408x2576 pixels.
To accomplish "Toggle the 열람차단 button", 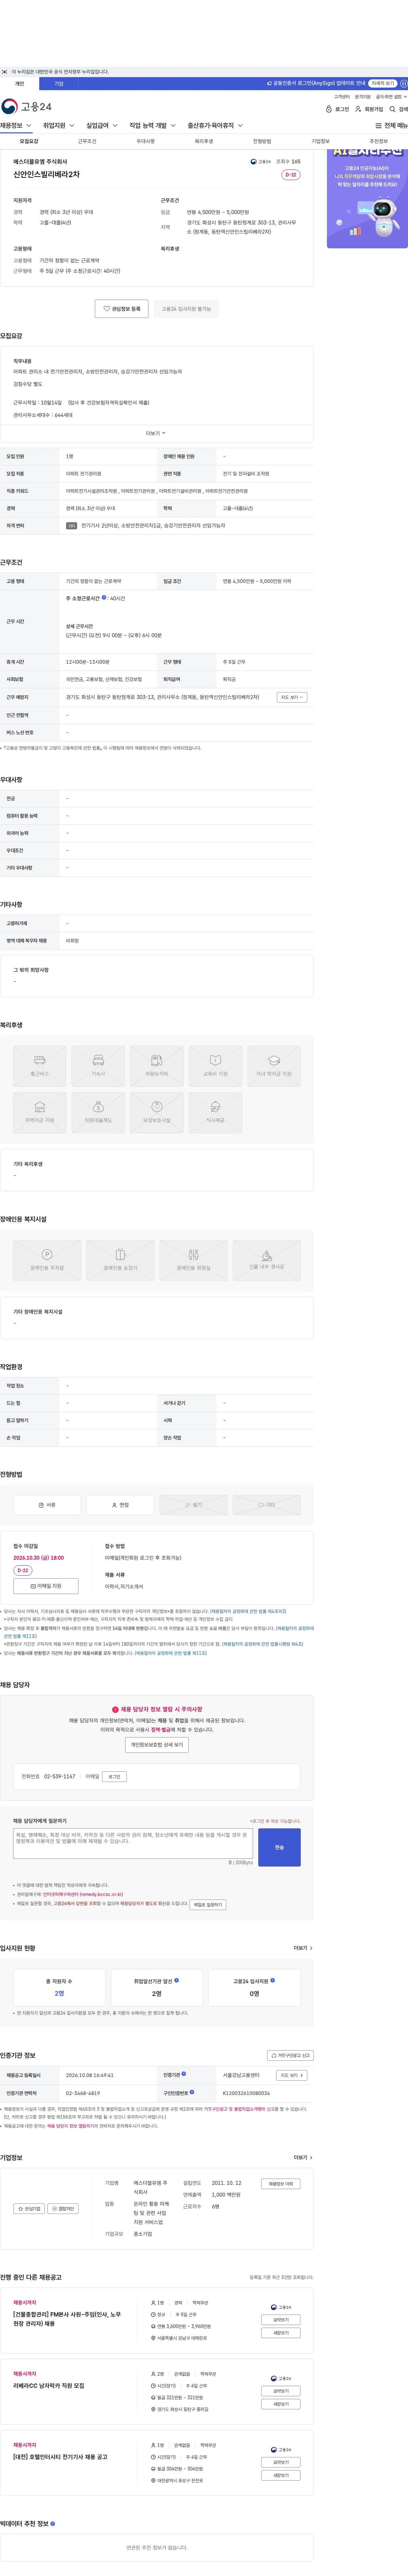I will (63, 2208).
